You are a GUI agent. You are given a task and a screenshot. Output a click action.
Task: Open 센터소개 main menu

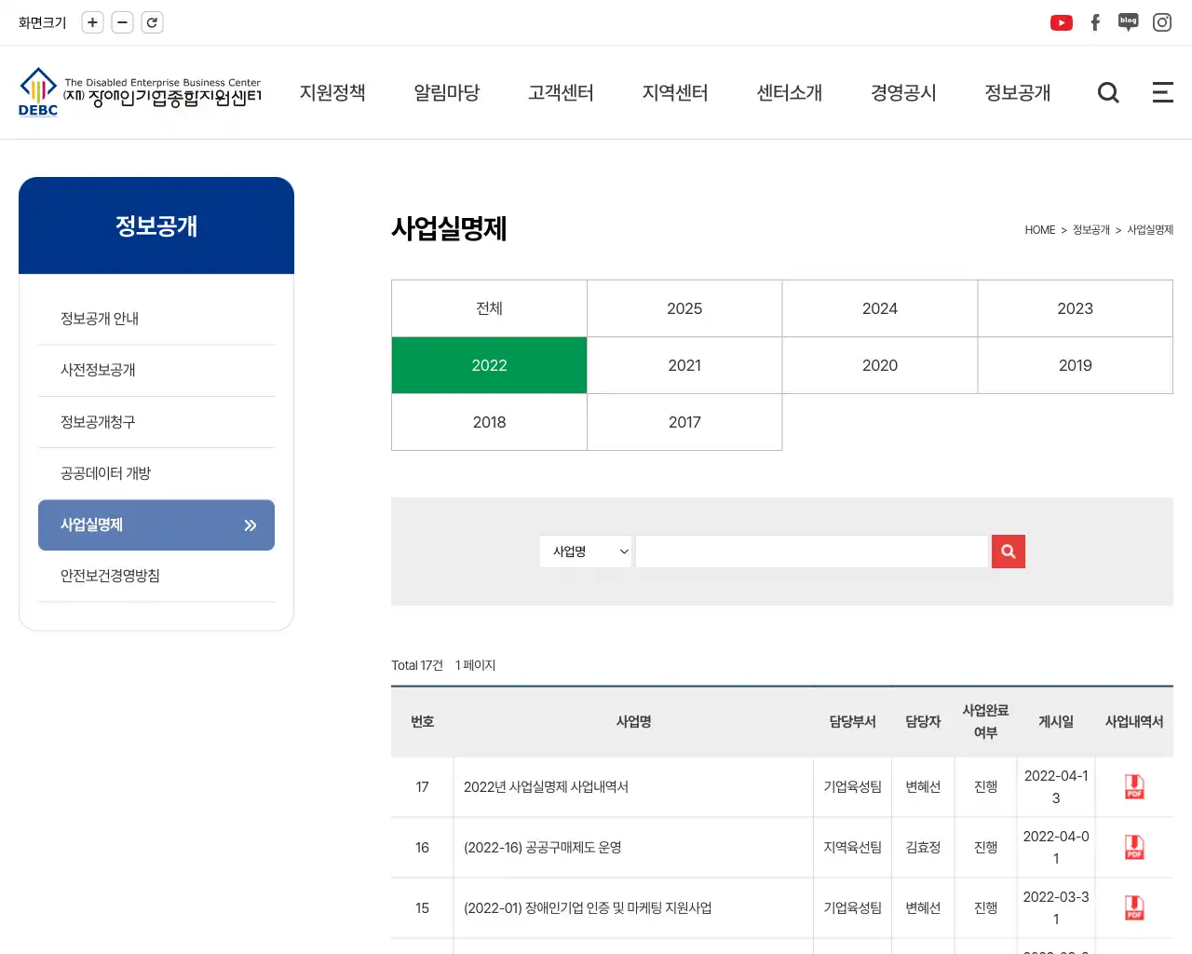(x=790, y=92)
